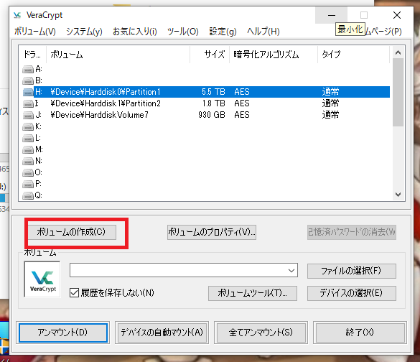Open the お気に入り(i) menu
This screenshot has width=420, height=362.
click(135, 32)
